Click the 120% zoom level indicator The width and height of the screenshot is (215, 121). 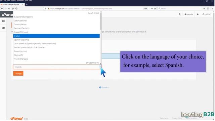click(145, 8)
